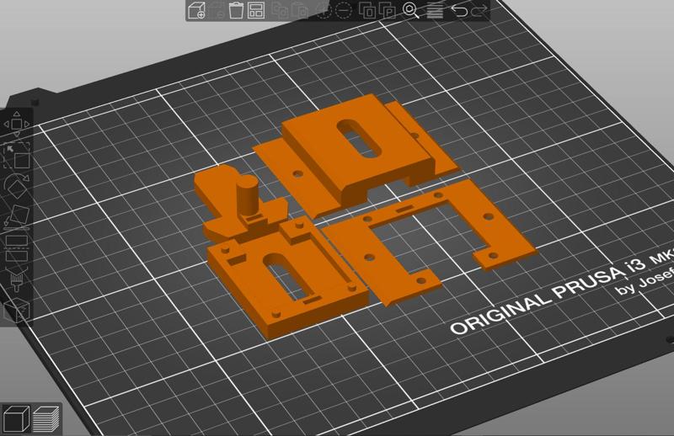The width and height of the screenshot is (674, 436).
Task: Click the Redo arrow
Action: tap(479, 11)
